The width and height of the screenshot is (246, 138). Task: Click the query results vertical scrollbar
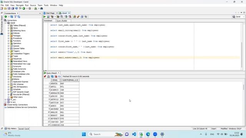point(243,87)
